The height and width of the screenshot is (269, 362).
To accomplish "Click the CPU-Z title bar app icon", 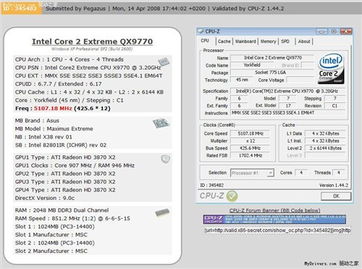I will [x=201, y=31].
